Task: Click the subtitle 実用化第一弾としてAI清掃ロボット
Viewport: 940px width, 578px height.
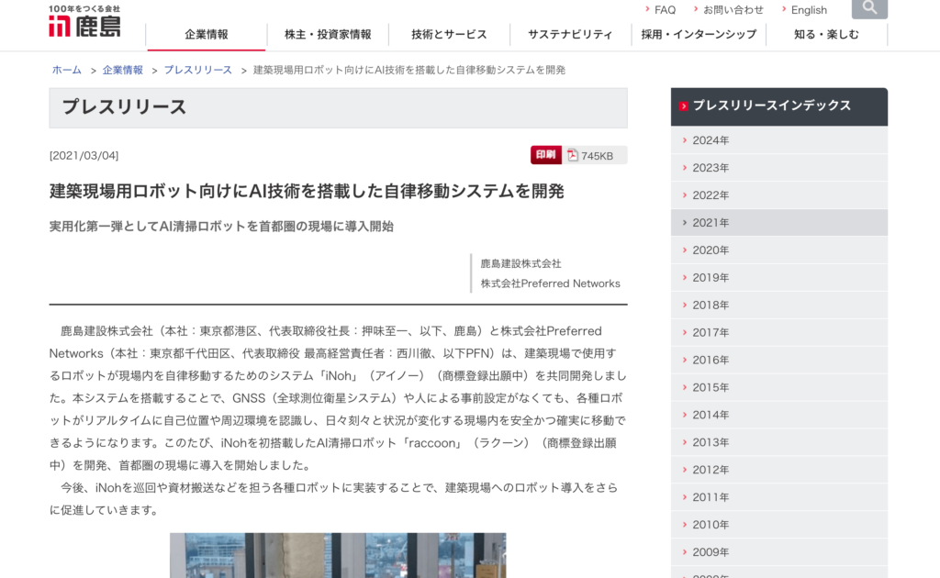Action: tap(221, 227)
